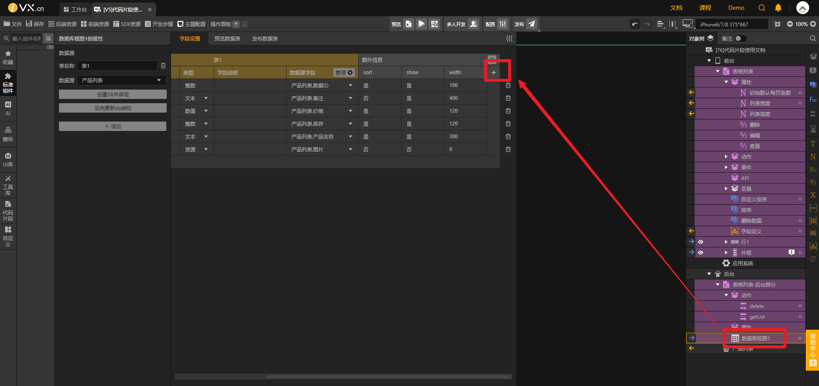819x386 pixels.
Task: Collapse the 前台 tree node
Action: (709, 61)
